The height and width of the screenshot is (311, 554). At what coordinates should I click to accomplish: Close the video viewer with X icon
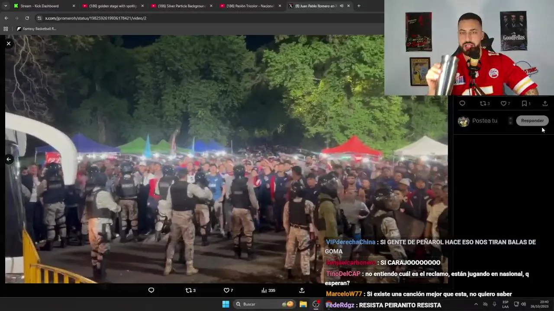click(8, 44)
